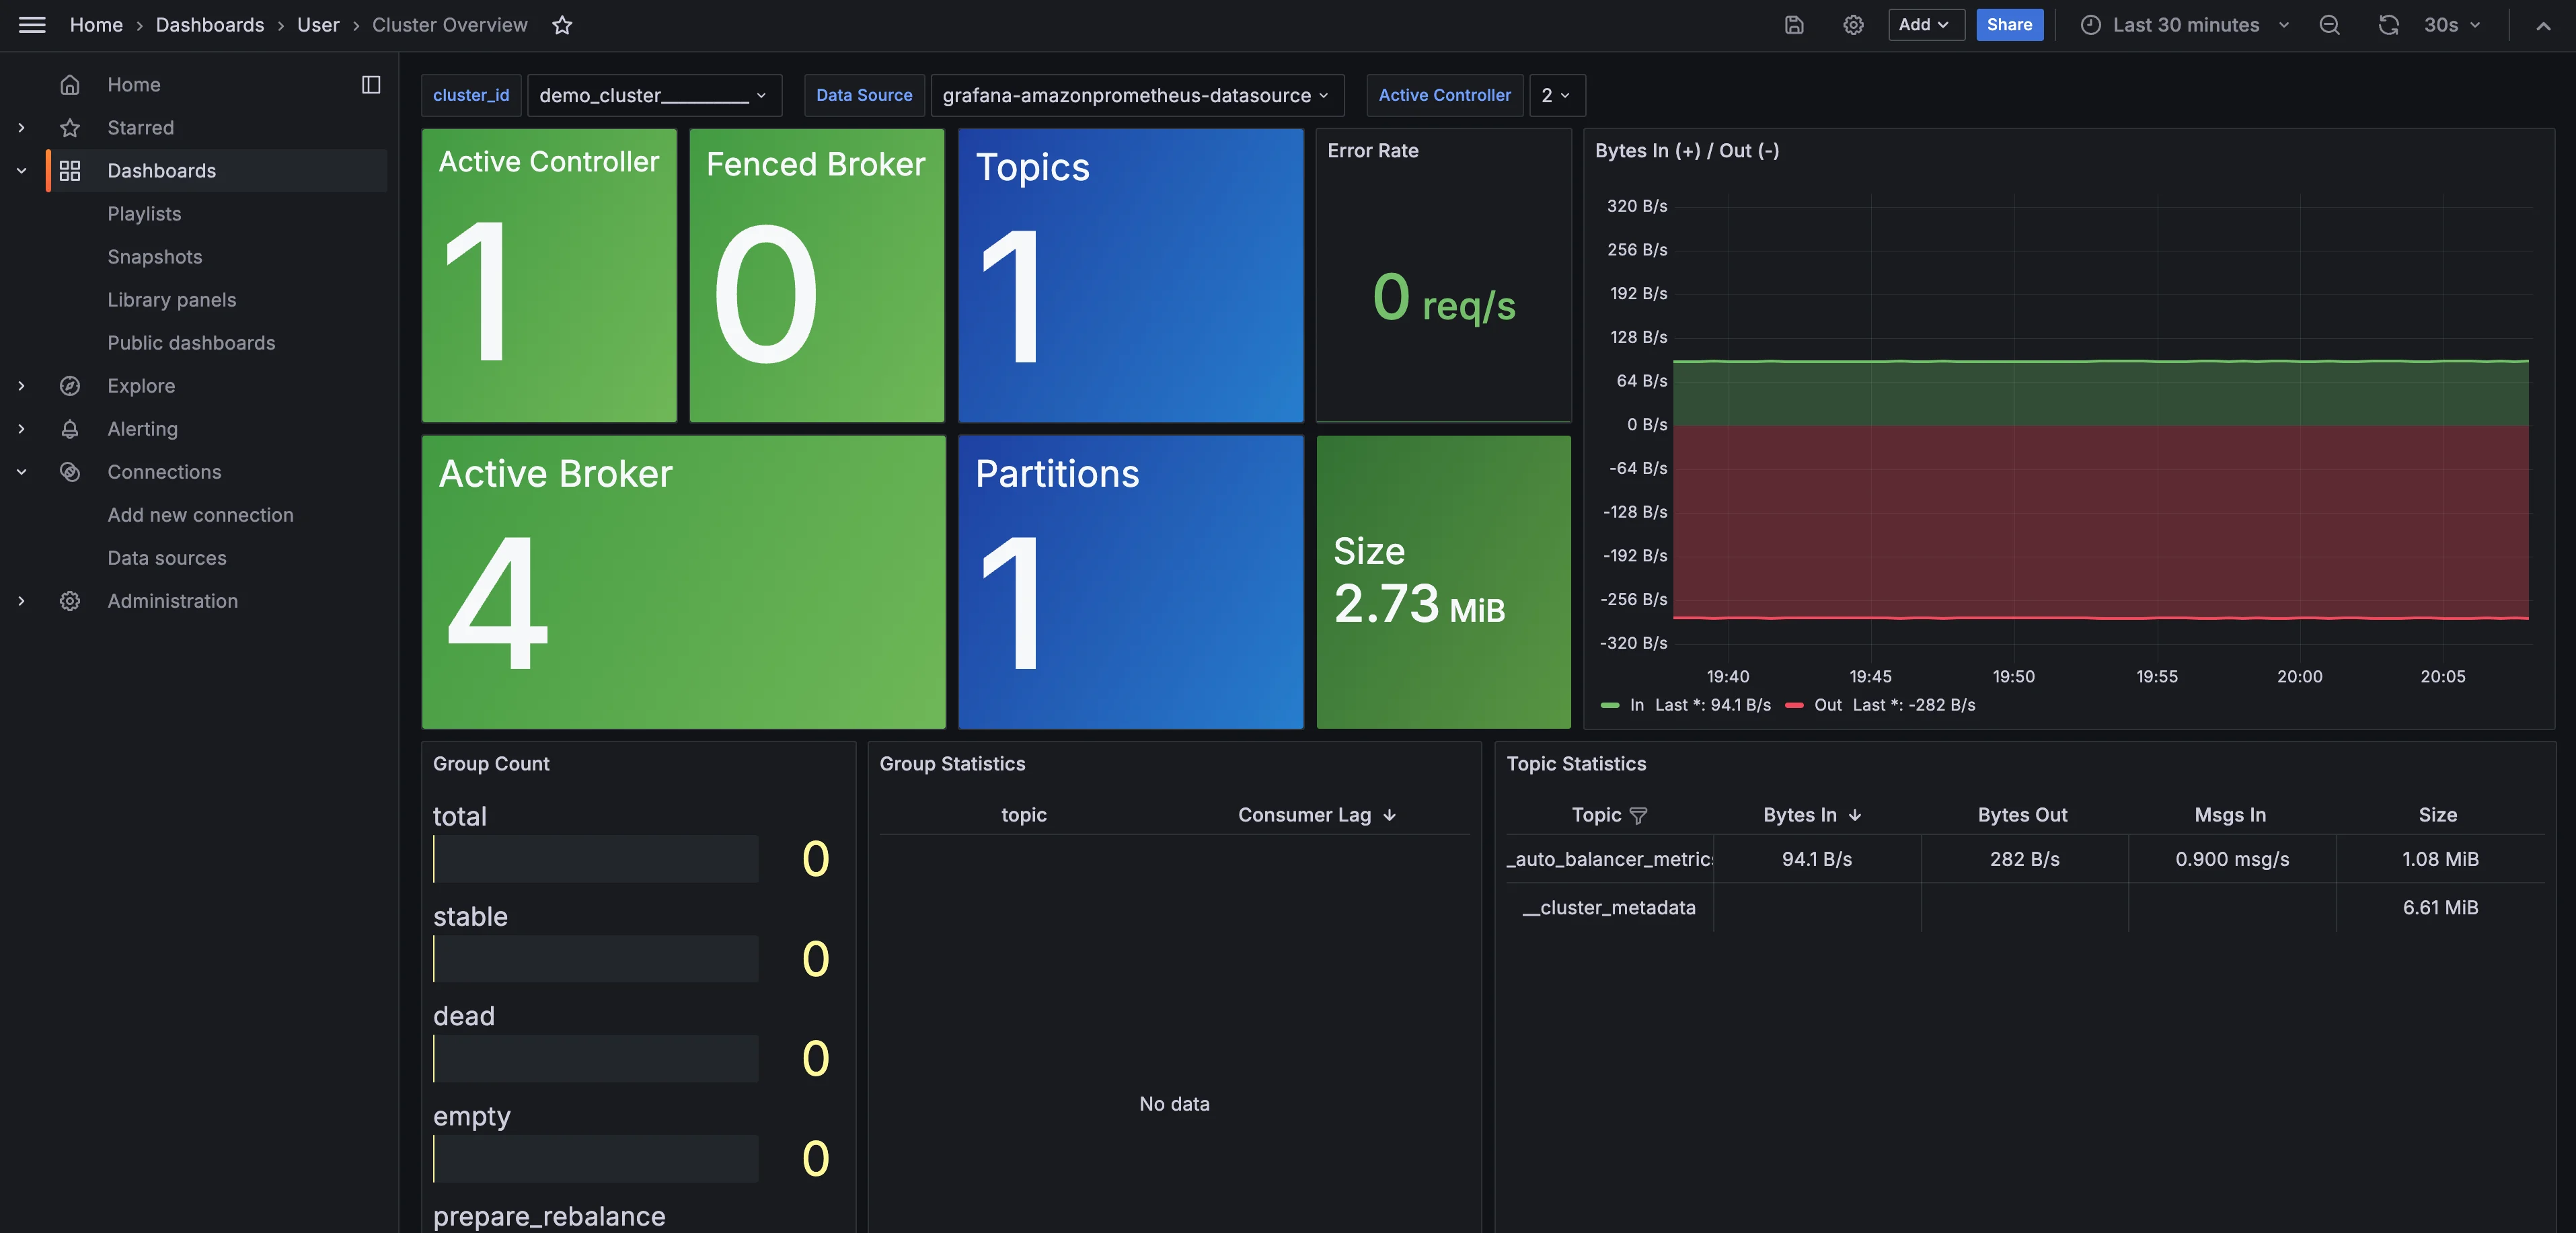Click the zoom out time range icon
Screen dimensions: 2576x1233
[x=2329, y=25]
